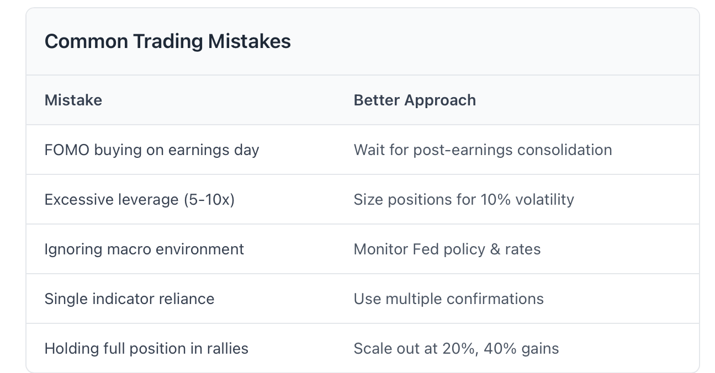
Task: Click Monitor Fed policy & rates cell
Action: coord(447,249)
